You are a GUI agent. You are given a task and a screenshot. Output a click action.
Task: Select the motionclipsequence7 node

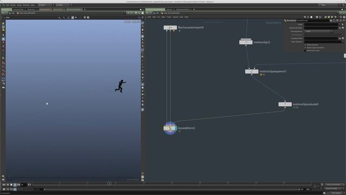coord(251,71)
